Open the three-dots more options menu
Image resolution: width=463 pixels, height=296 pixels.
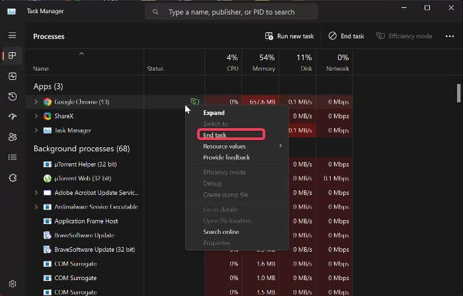tap(450, 36)
